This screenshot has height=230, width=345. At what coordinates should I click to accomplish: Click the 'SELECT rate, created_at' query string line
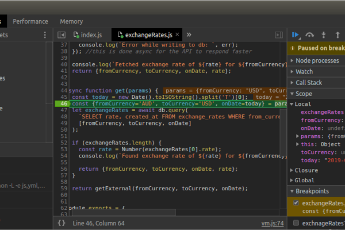(179, 117)
